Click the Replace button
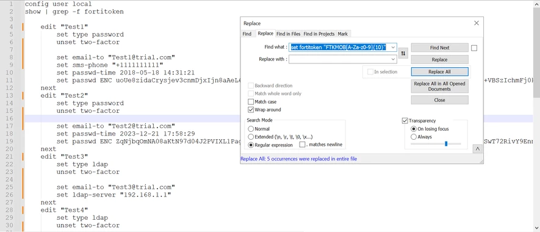Viewport: 540px width, 232px height. [x=439, y=60]
